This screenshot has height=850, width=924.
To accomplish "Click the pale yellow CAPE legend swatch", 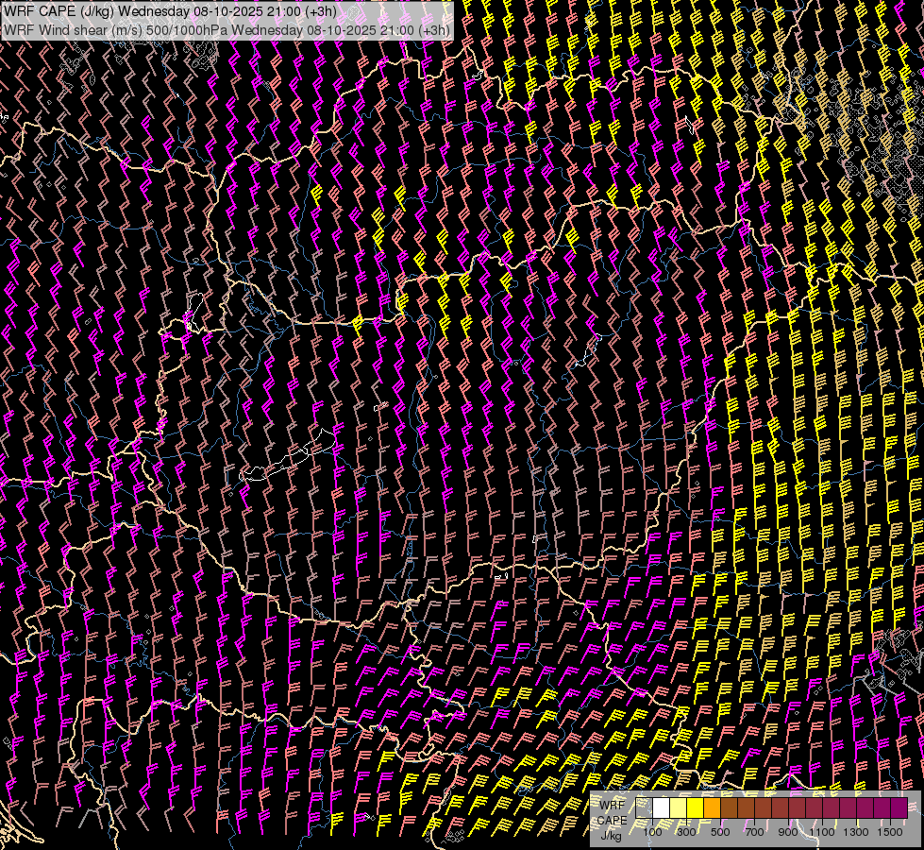I will click(679, 808).
